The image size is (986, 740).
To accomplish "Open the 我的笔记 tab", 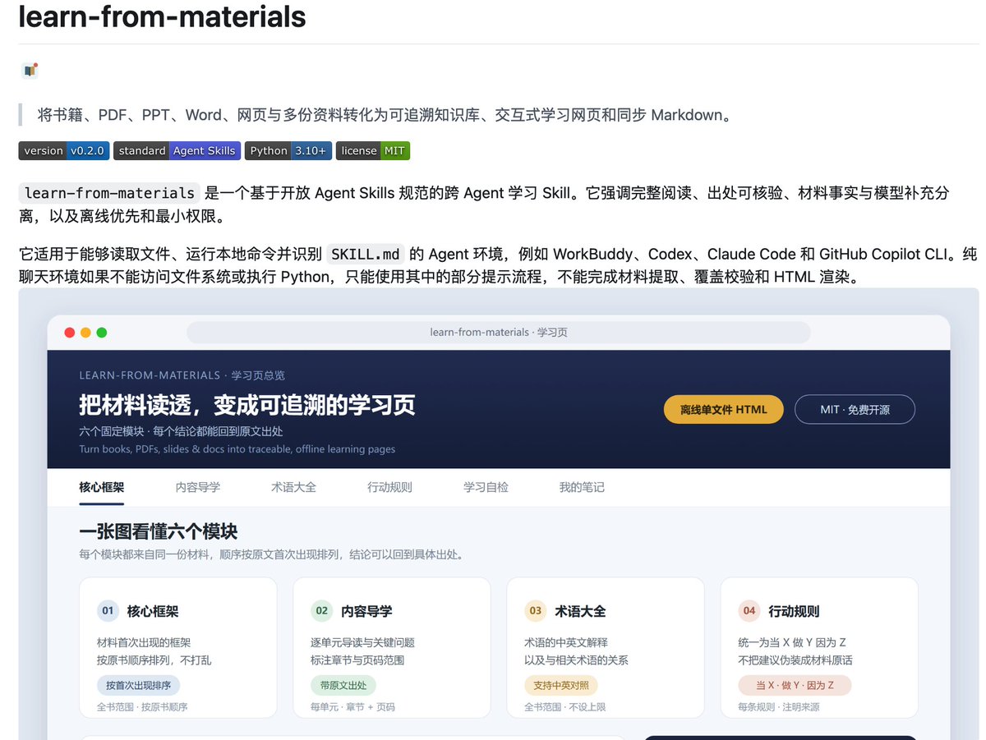I will coord(582,487).
